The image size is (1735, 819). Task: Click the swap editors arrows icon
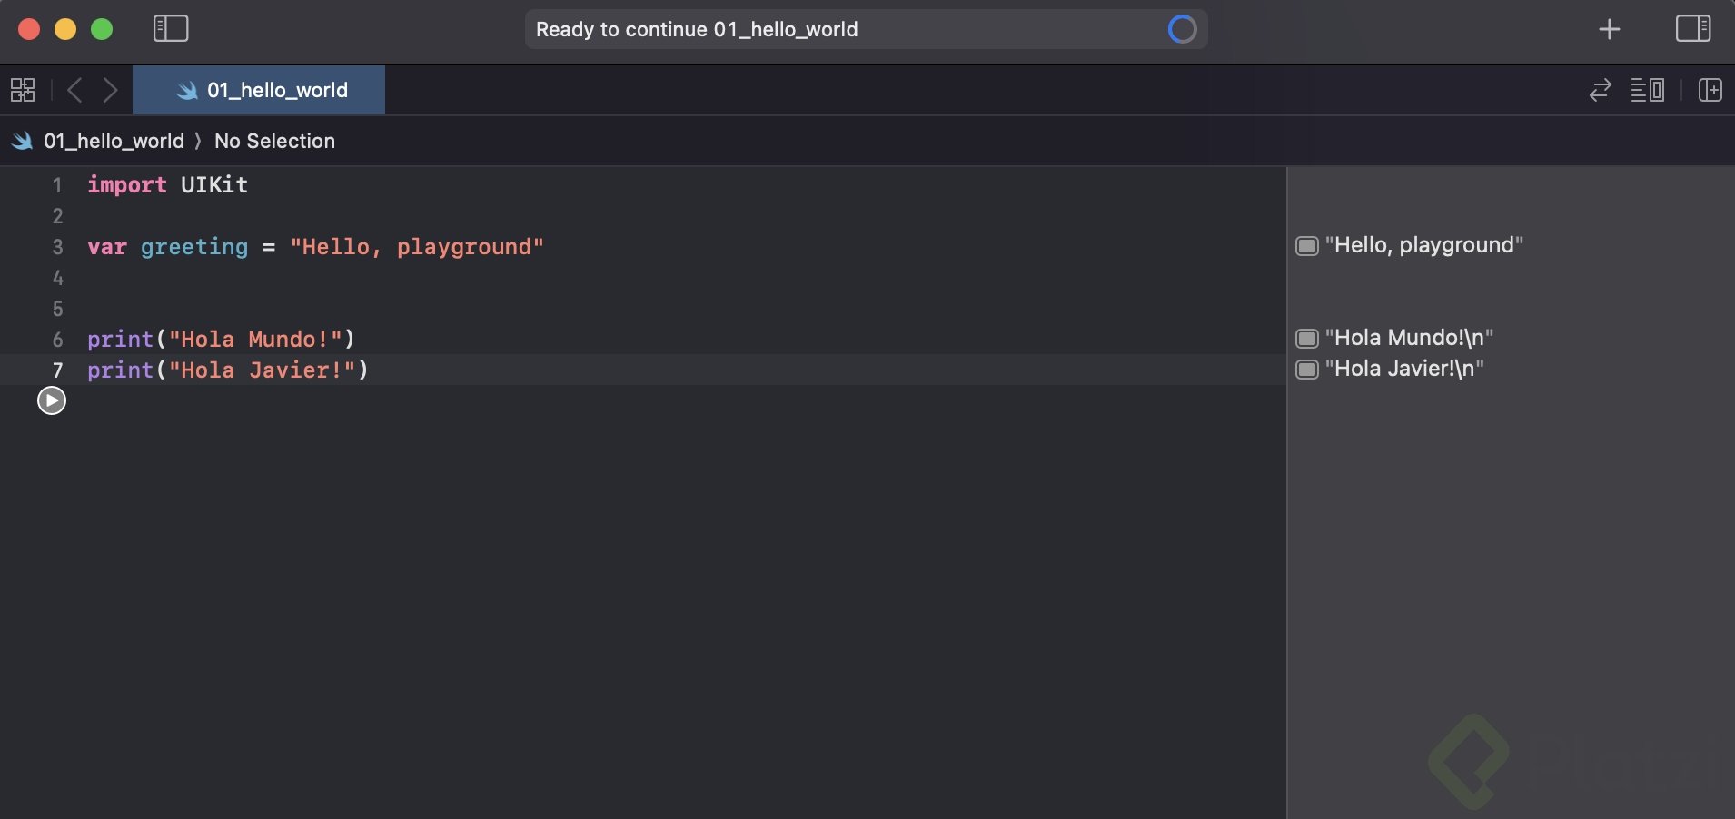pyautogui.click(x=1600, y=90)
